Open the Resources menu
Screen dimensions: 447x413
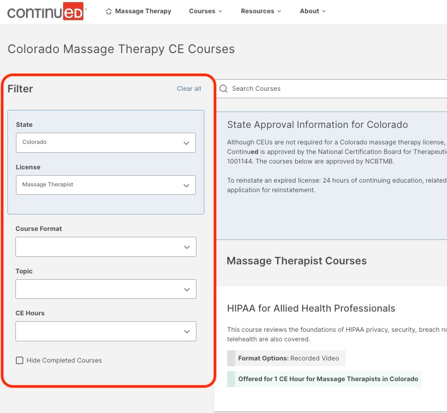[258, 11]
